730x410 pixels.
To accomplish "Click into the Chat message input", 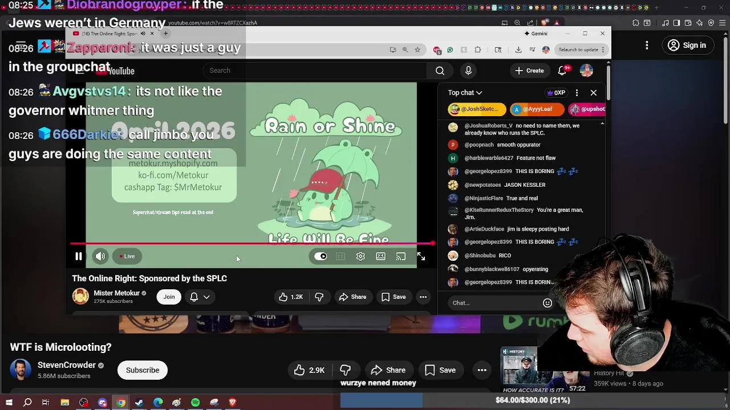I will point(494,303).
